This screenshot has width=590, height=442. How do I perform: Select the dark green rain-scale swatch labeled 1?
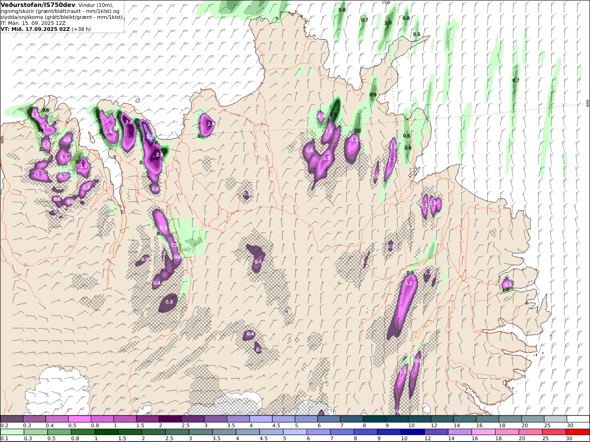pyautogui.click(x=106, y=432)
